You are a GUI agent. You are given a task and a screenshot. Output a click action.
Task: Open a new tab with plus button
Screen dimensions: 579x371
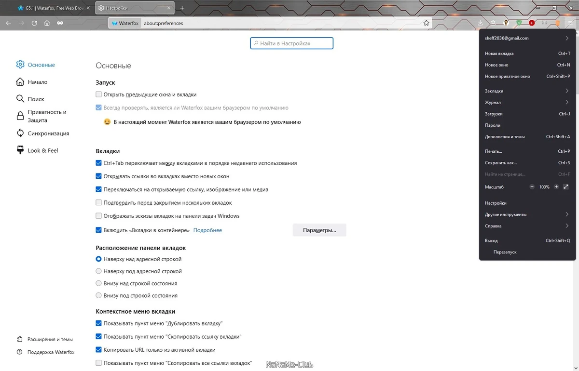(182, 8)
